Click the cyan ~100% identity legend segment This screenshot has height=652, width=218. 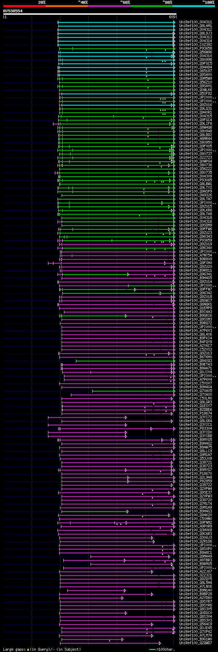point(193,6)
